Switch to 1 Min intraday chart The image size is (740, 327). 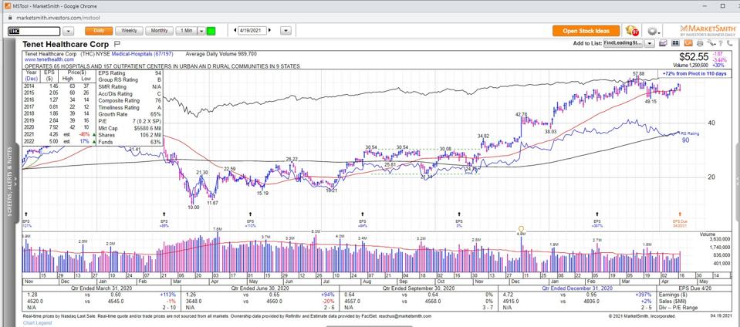coord(186,31)
